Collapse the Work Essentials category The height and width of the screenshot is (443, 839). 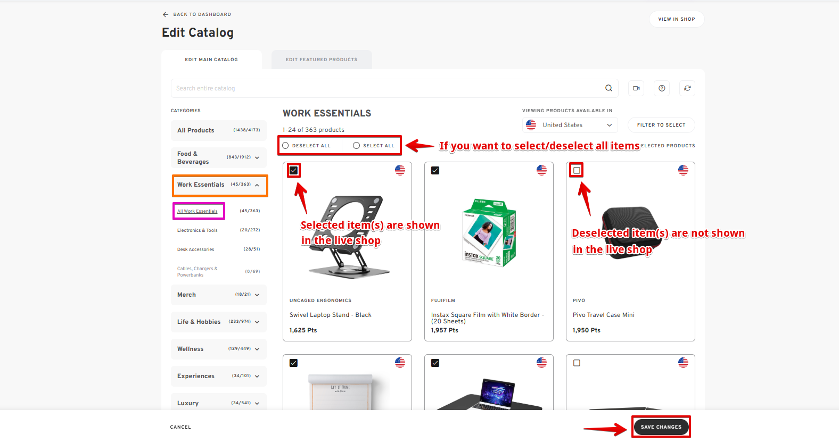click(257, 185)
